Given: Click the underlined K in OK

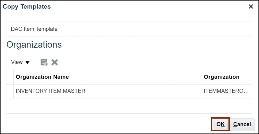Looking at the screenshot, I should pos(223,124).
